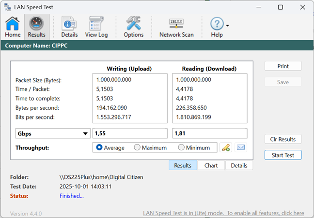314x218 pixels.
Task: Open the Help dropdown arrow
Action: pyautogui.click(x=227, y=25)
